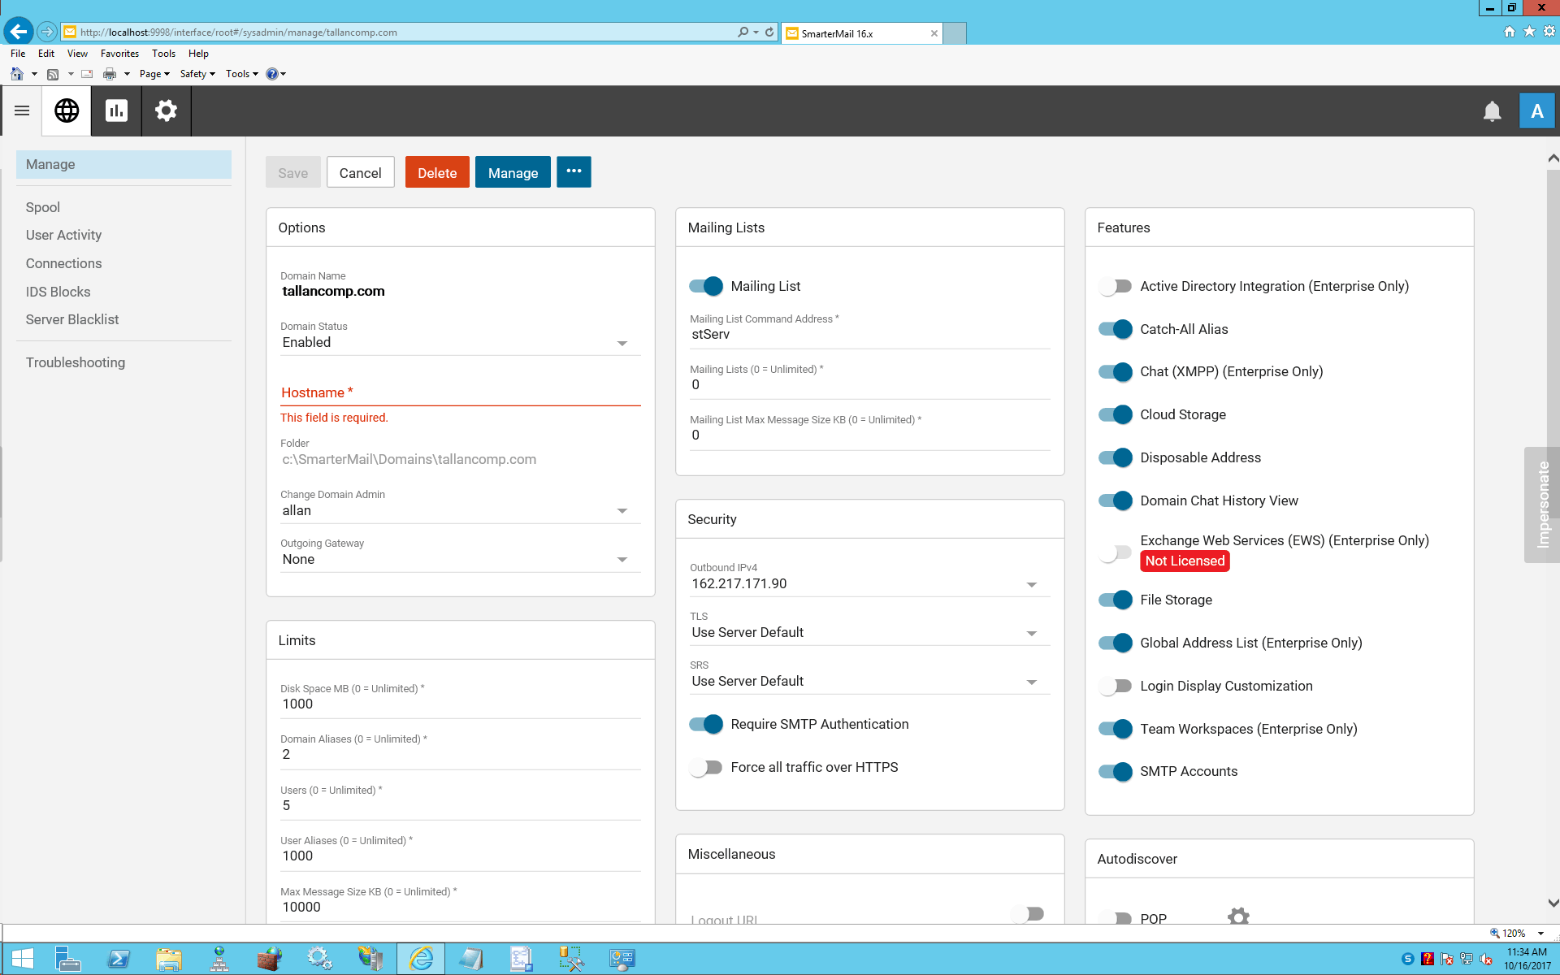Select Spool in the sidebar

[43, 207]
